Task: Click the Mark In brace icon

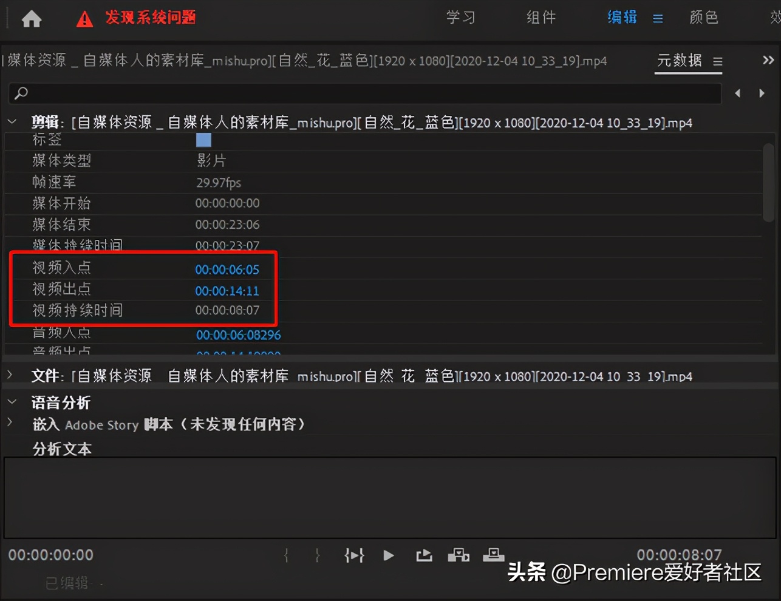Action: click(x=285, y=555)
